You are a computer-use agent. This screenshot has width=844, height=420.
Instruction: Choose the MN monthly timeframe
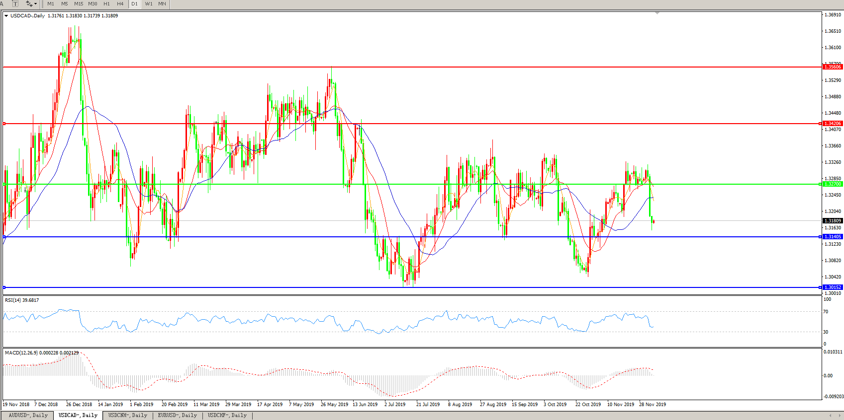(162, 3)
